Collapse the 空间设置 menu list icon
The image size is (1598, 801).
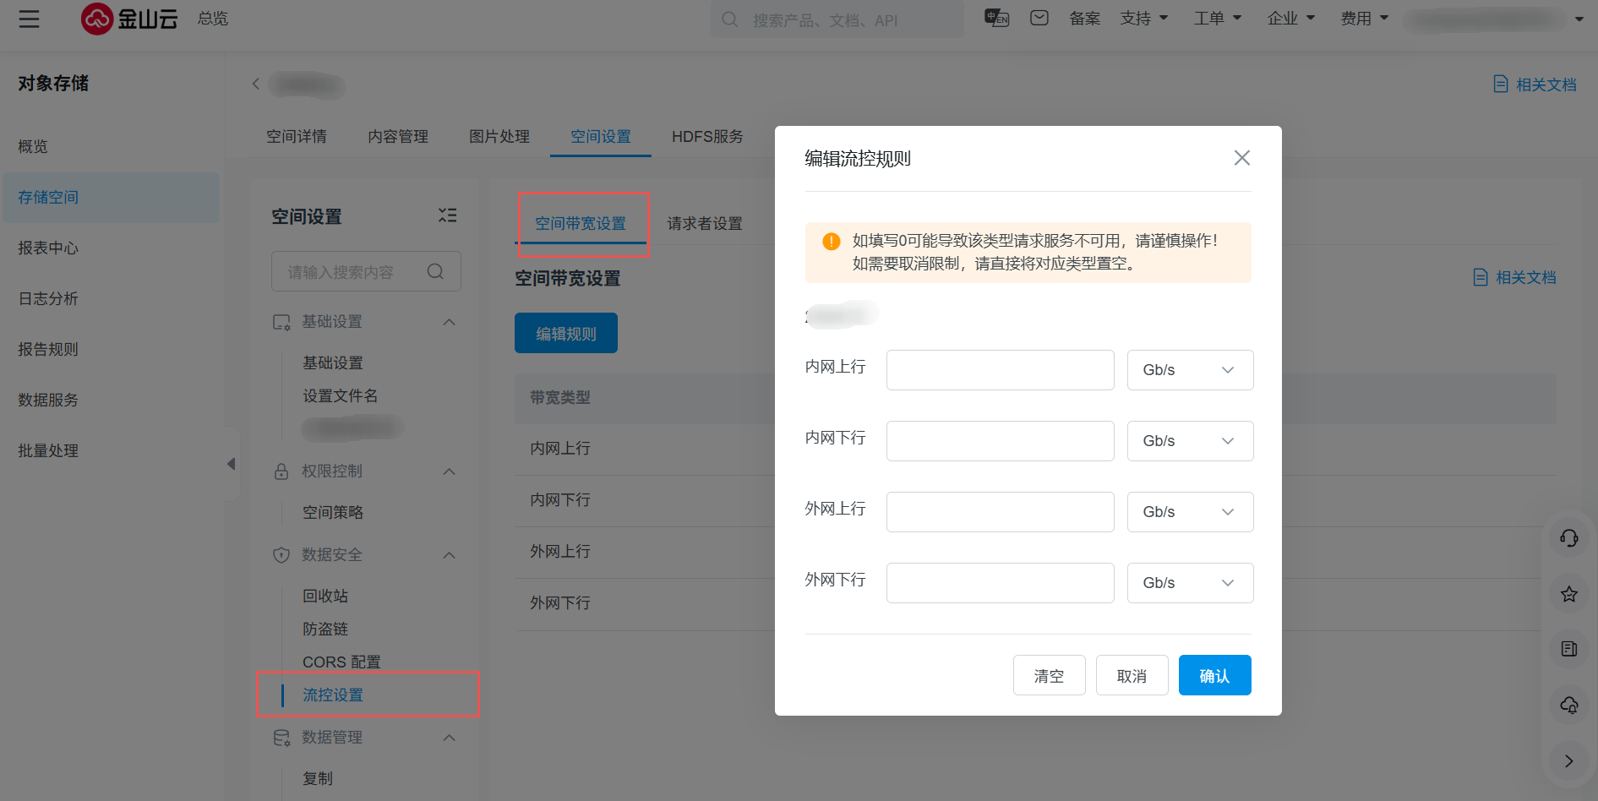[x=447, y=215]
